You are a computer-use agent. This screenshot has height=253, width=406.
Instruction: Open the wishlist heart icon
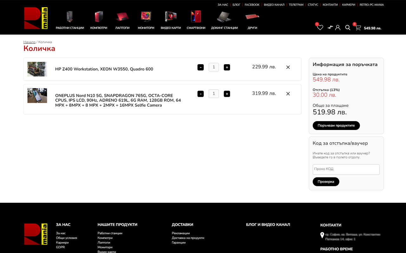[320, 28]
